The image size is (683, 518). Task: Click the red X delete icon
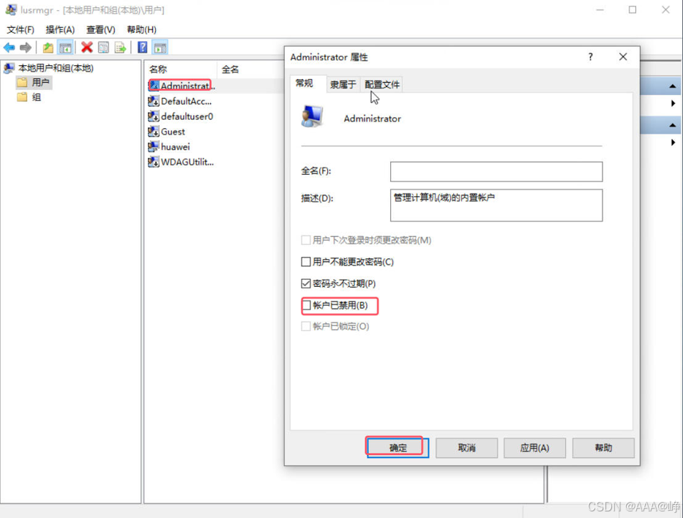click(87, 47)
